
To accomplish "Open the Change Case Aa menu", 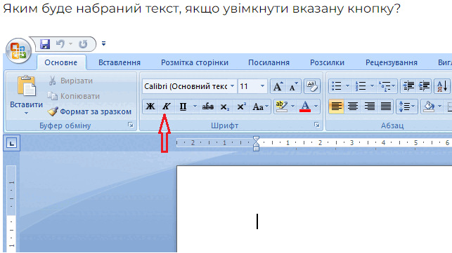I will tap(260, 107).
